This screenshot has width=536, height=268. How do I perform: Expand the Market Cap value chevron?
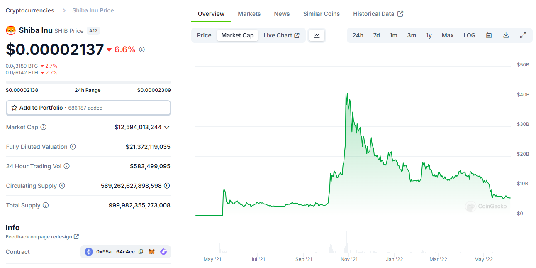pyautogui.click(x=167, y=127)
